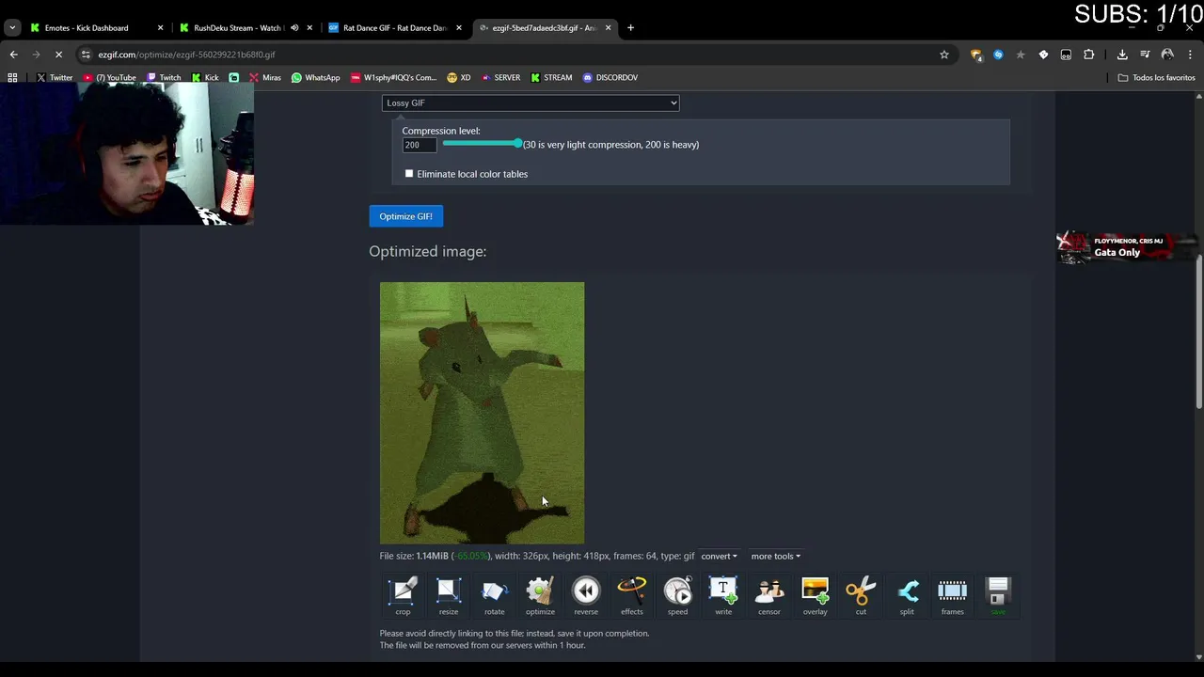Bookmark this page with the star icon
Screen dimensions: 1204x677
[944, 55]
